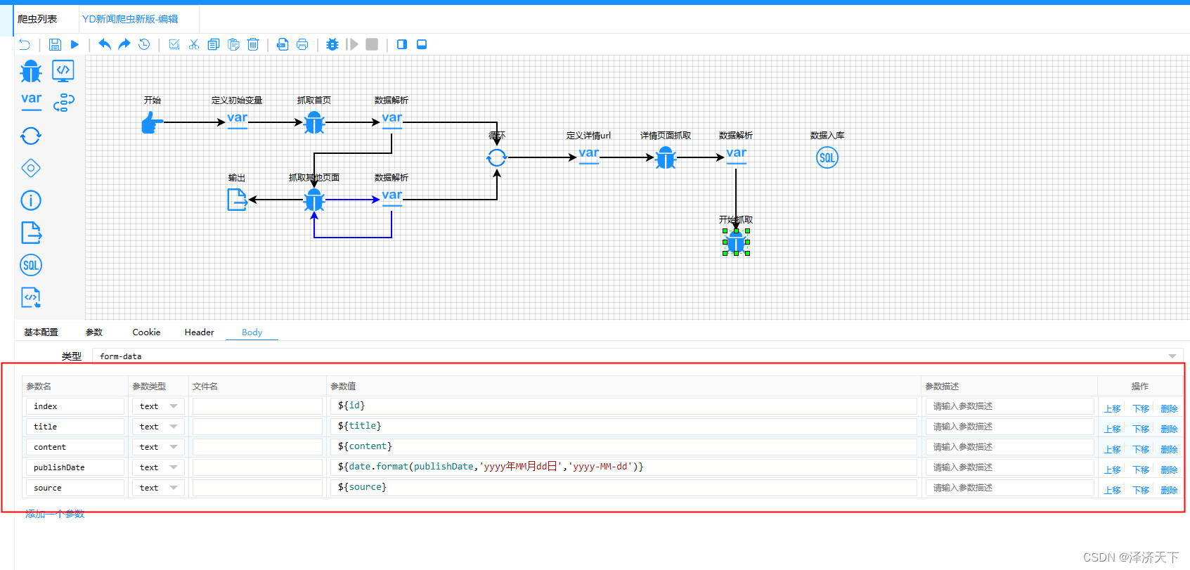Select the flow/process node in the palette
The image size is (1190, 570).
63,103
